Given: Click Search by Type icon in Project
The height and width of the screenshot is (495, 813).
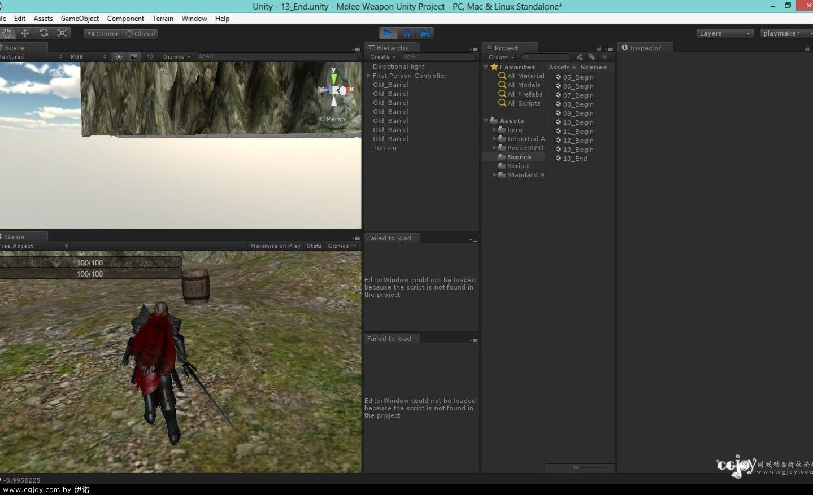Looking at the screenshot, I should (x=580, y=57).
